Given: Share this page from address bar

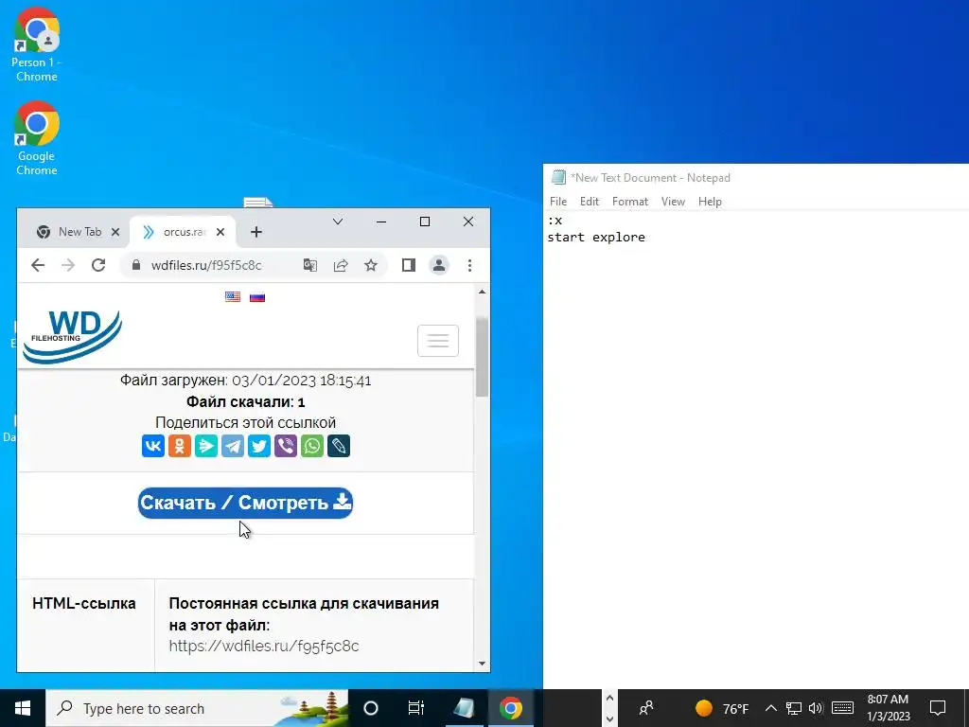Looking at the screenshot, I should tap(341, 265).
